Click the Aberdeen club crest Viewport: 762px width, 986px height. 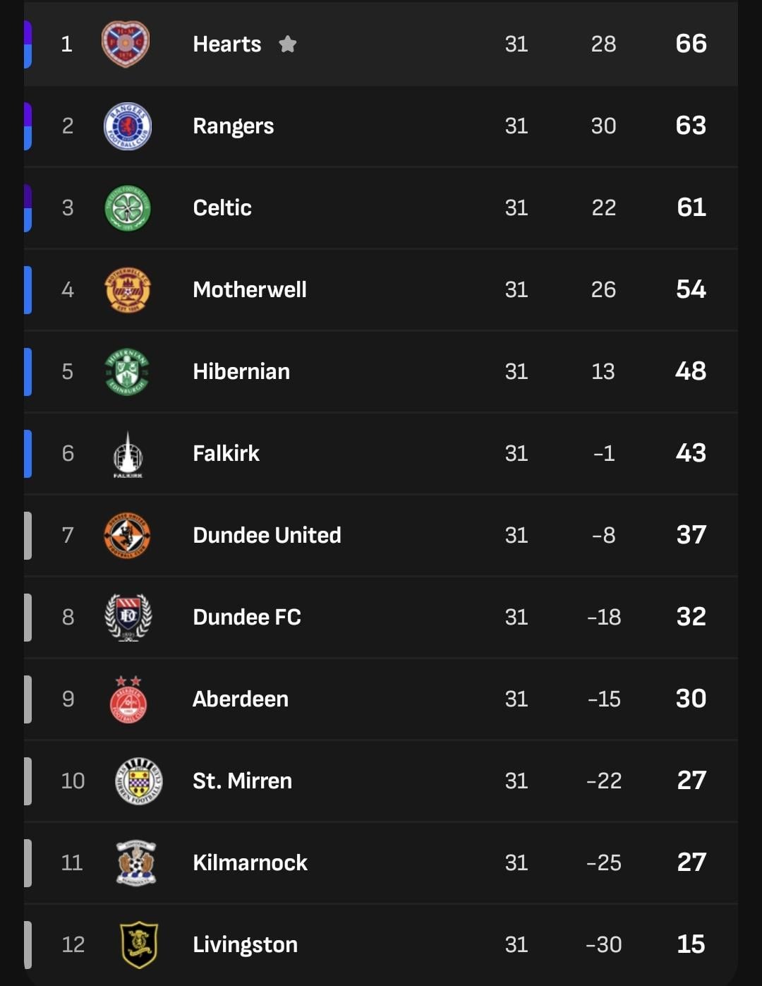(x=128, y=699)
